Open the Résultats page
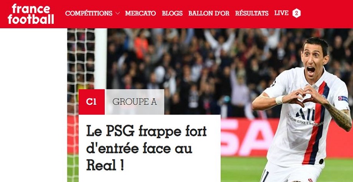The height and width of the screenshot is (182, 353). coord(252,13)
